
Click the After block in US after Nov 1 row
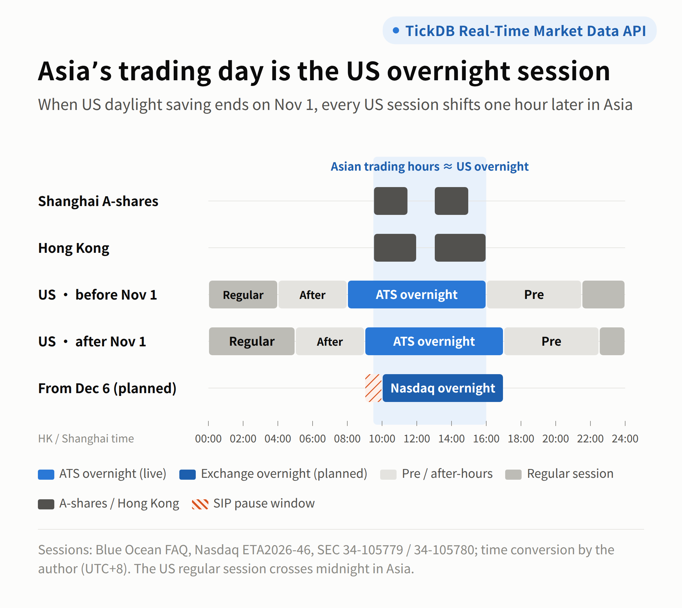(330, 341)
